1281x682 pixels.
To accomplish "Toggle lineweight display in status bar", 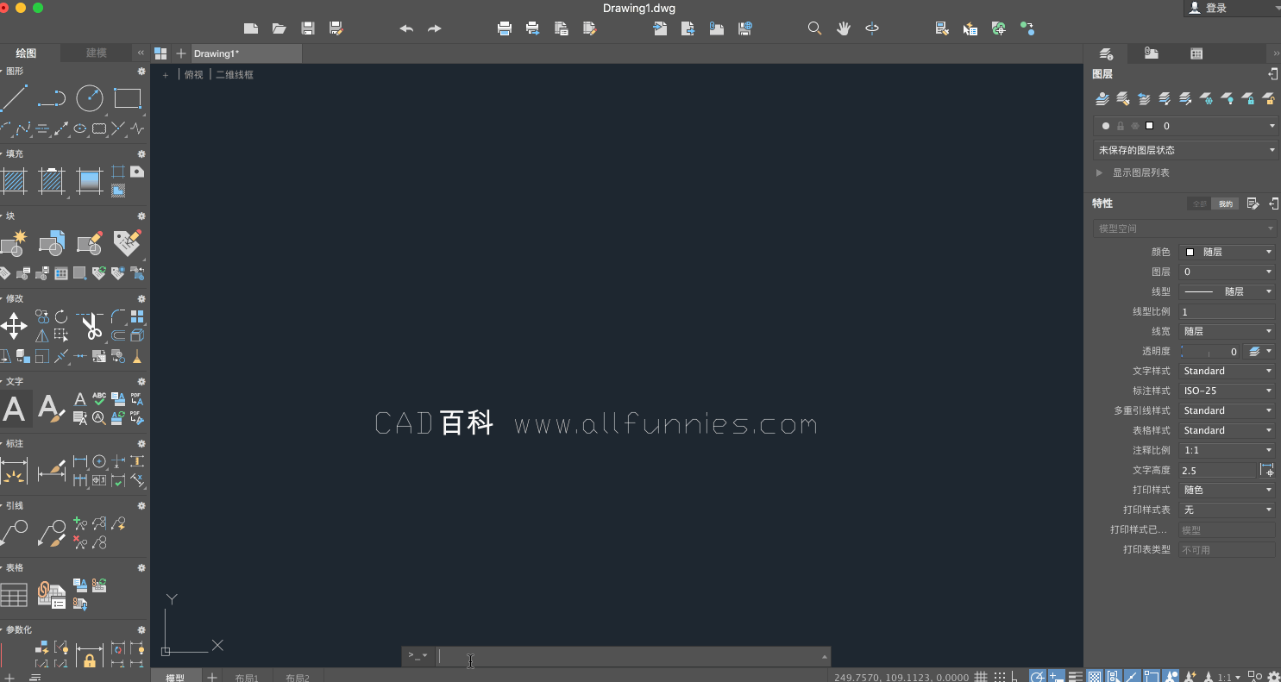I will tap(1076, 677).
